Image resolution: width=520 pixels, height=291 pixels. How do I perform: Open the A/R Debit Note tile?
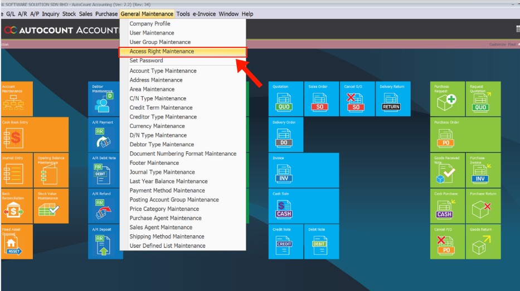point(104,170)
